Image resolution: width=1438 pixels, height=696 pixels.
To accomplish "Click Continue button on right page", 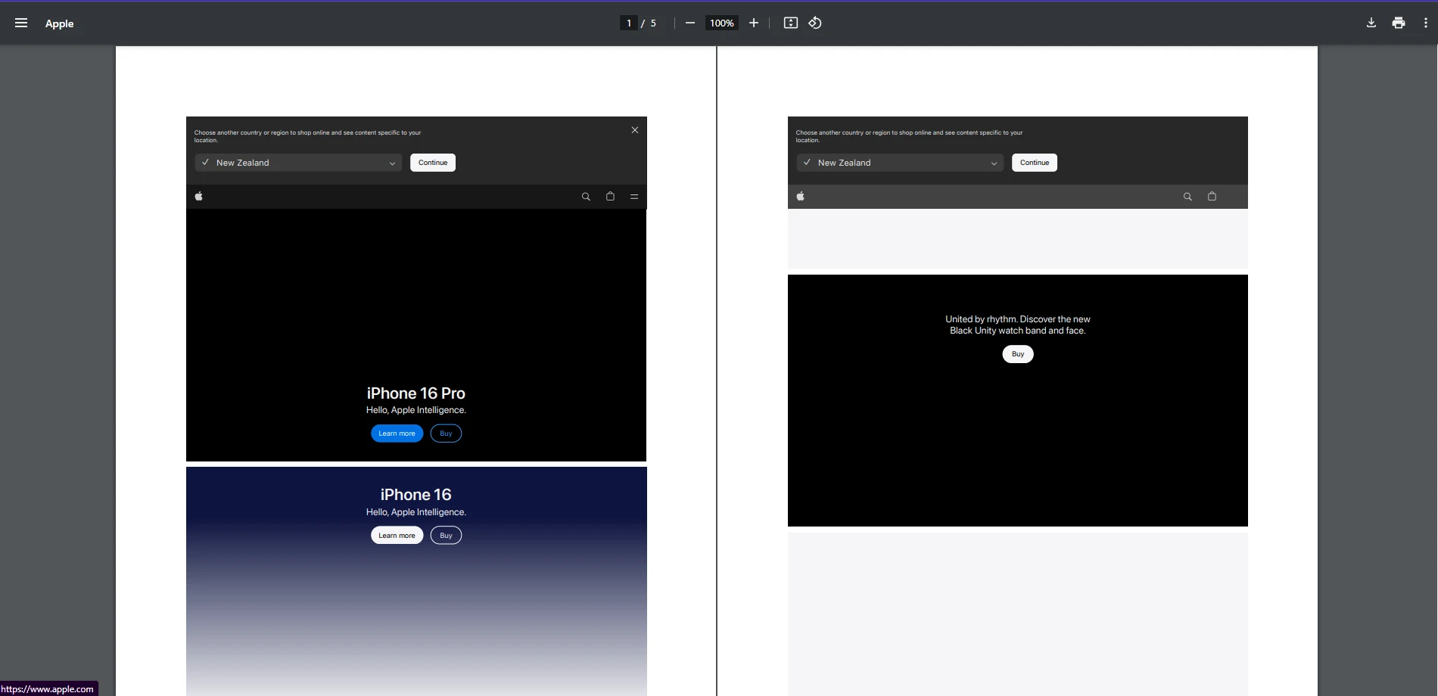I will [1035, 163].
